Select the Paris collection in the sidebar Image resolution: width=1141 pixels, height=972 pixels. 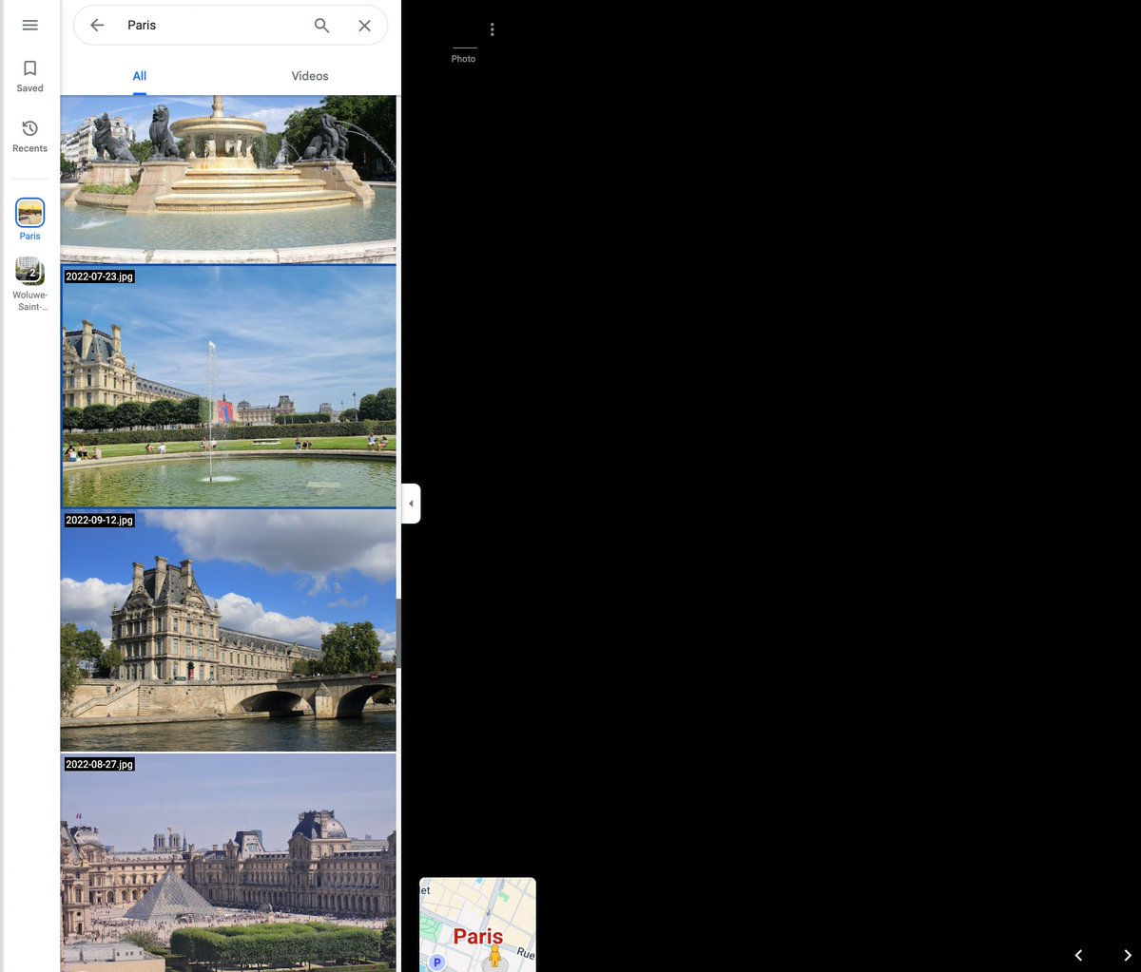(29, 214)
